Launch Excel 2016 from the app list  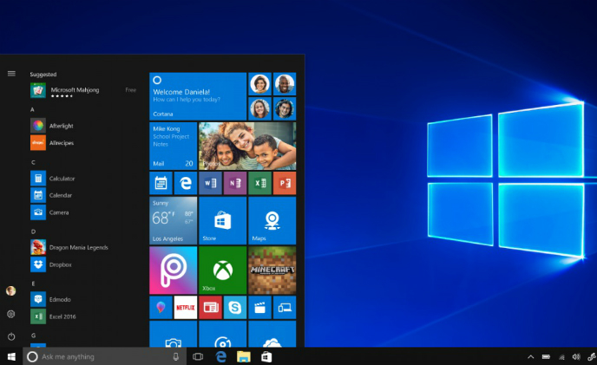[x=53, y=316]
